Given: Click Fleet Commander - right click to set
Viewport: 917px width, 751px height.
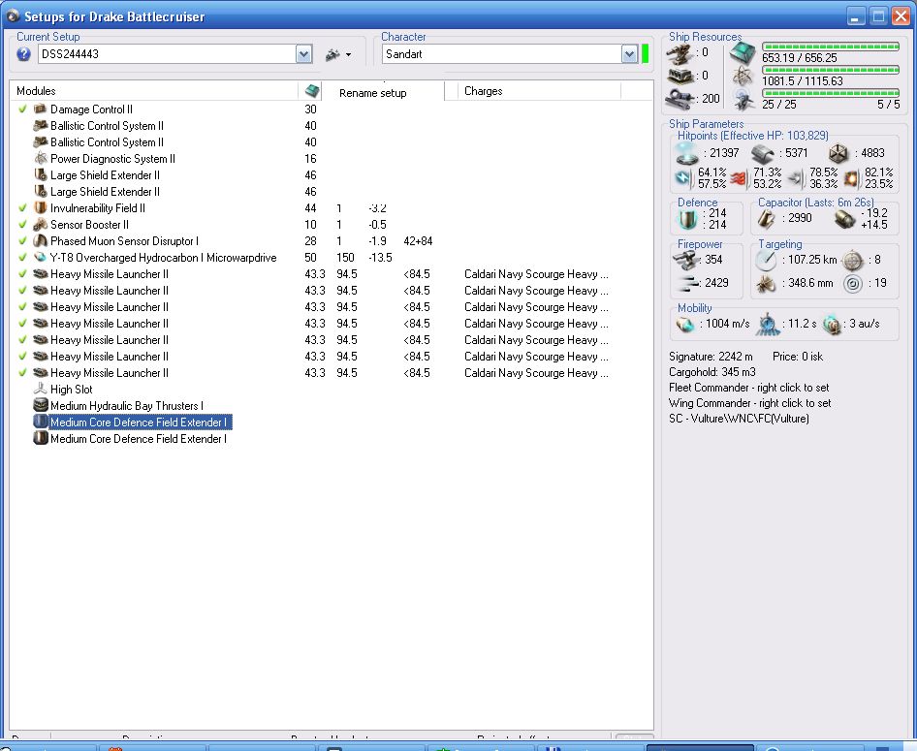Looking at the screenshot, I should pyautogui.click(x=748, y=388).
